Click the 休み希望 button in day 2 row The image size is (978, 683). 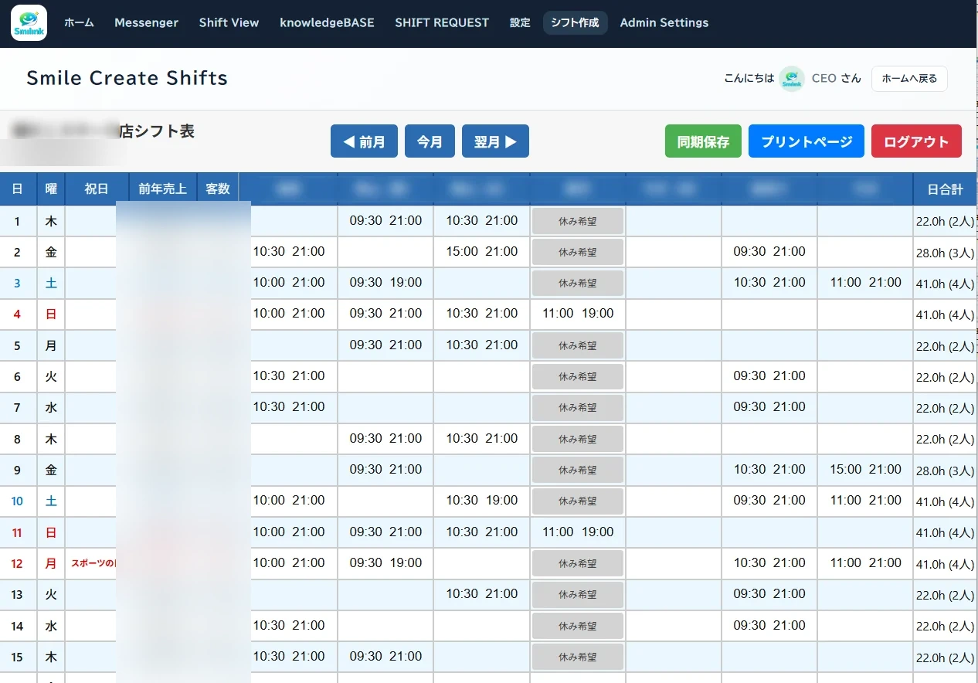[x=577, y=253]
